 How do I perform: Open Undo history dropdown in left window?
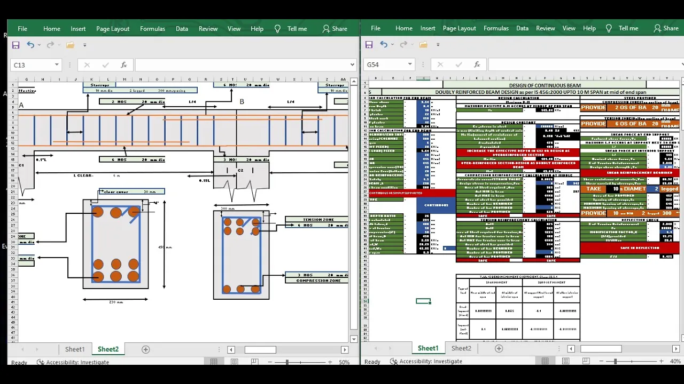38,45
